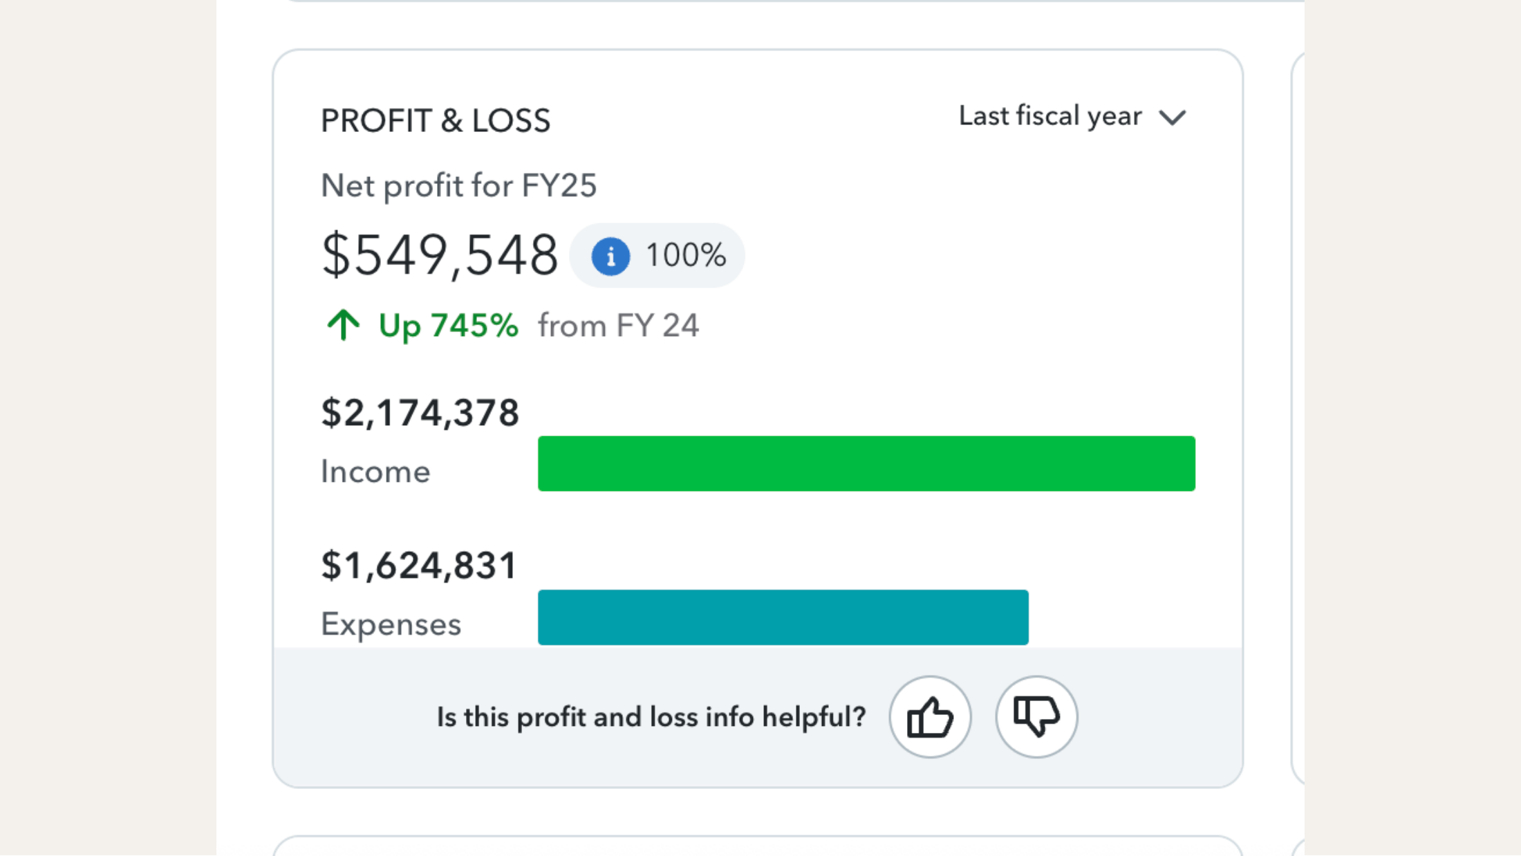
Task: Click the blue info icon beside 100%
Action: 610,257
